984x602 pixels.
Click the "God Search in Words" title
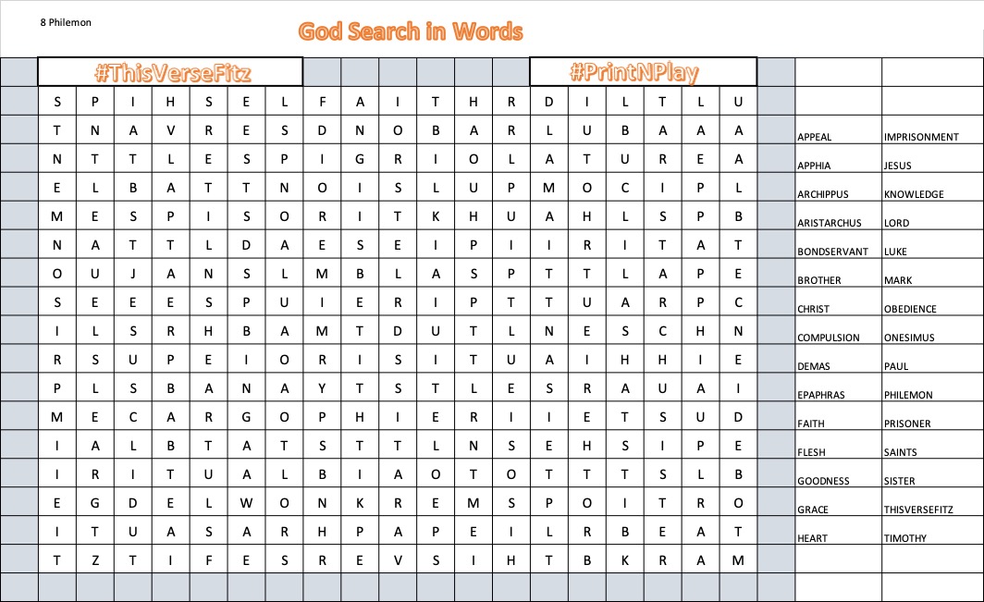pyautogui.click(x=411, y=32)
